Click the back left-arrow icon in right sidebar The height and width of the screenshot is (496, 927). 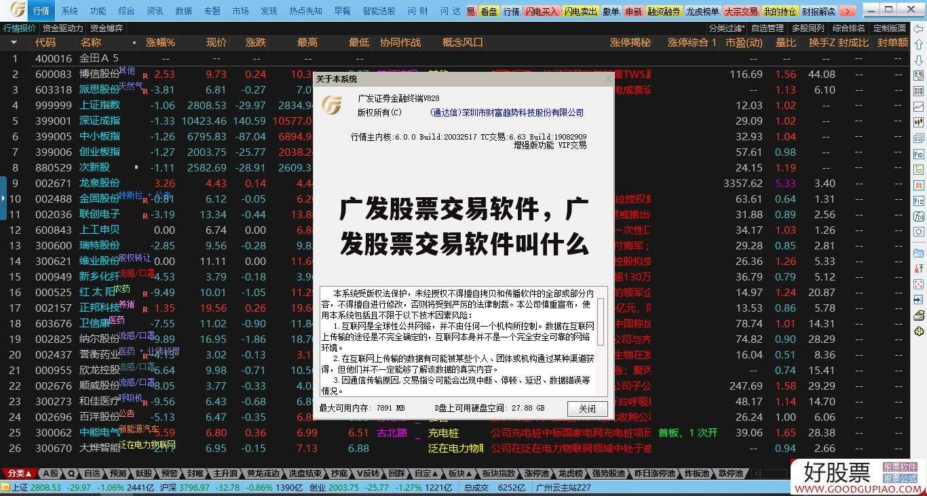pos(919,28)
